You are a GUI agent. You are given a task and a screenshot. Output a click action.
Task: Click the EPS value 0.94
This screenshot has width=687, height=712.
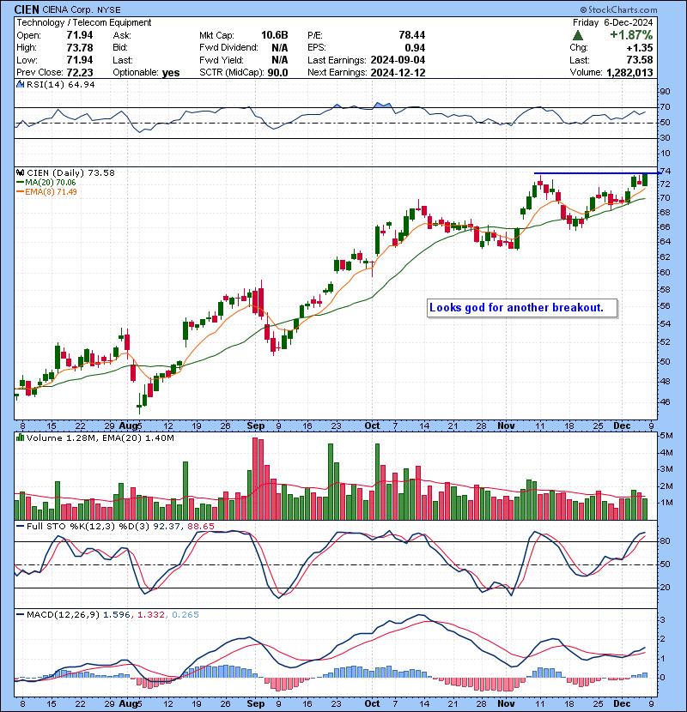415,48
